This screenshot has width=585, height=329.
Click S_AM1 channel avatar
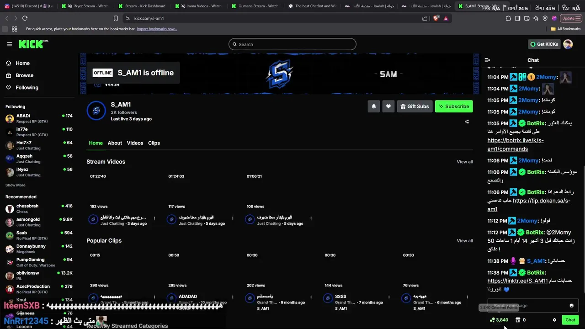96,111
